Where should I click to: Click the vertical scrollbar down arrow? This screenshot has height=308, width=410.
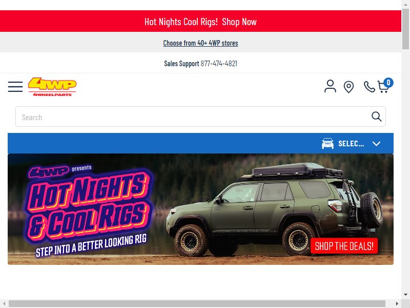[x=405, y=295]
